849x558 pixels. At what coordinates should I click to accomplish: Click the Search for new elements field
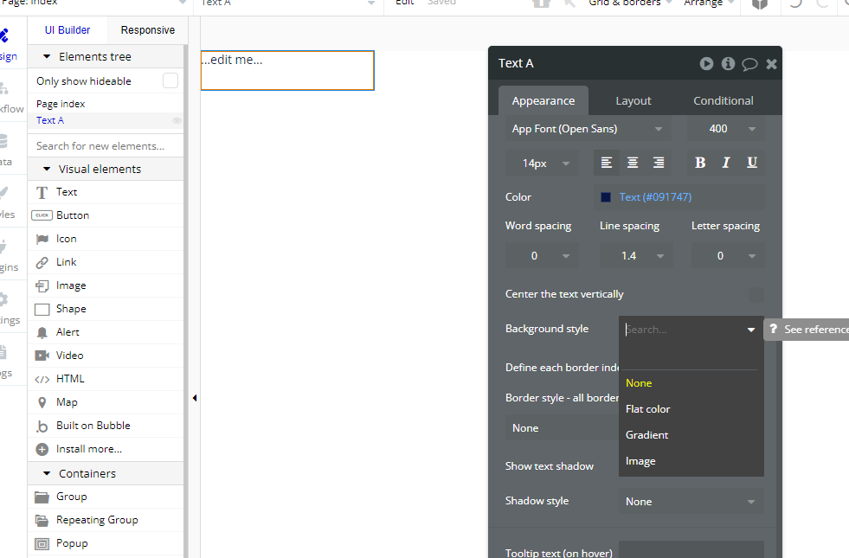coord(106,145)
